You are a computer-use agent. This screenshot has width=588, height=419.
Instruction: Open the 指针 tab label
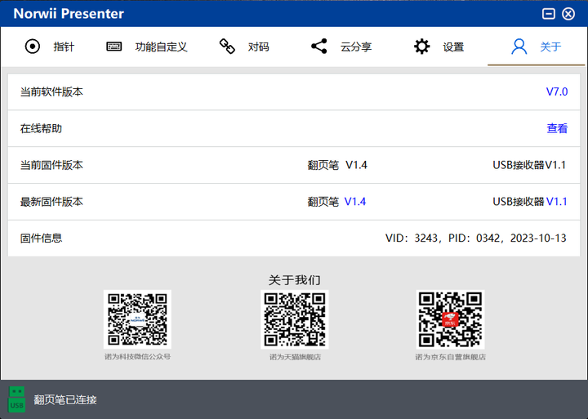pos(65,47)
